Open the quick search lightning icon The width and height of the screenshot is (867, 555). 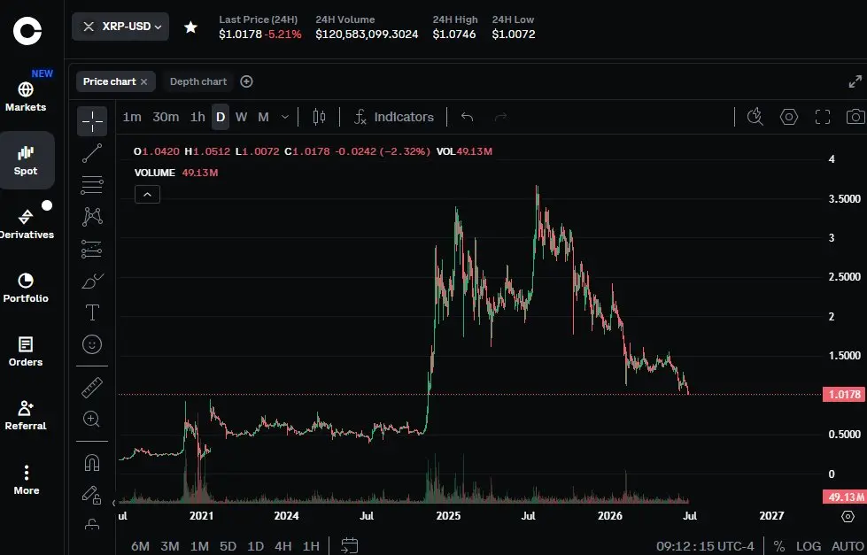pos(755,117)
